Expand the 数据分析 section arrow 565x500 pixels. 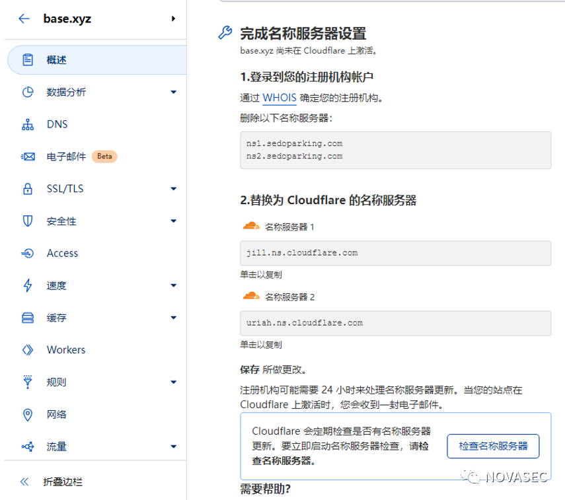click(x=173, y=92)
